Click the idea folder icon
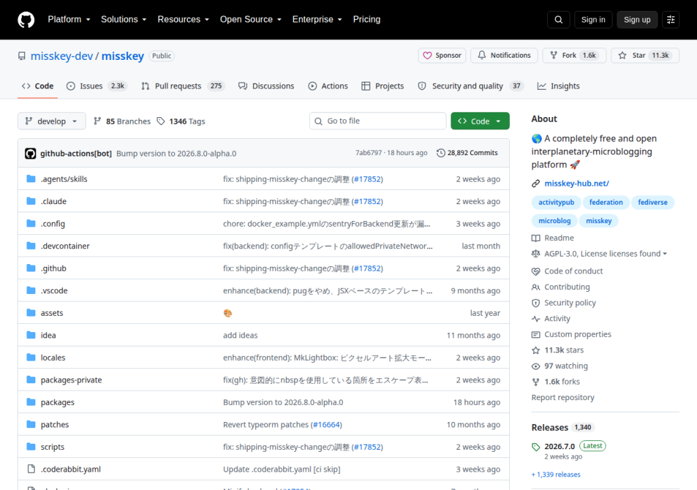The width and height of the screenshot is (697, 490). [31, 335]
